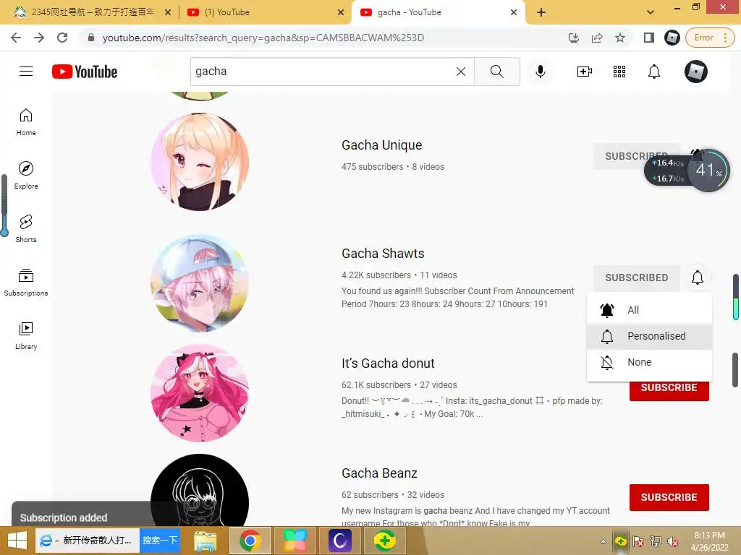This screenshot has height=555, width=741.
Task: Install app from address bar icon
Action: (x=574, y=38)
